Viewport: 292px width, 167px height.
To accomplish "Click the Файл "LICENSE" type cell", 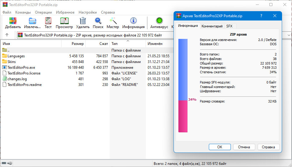I will pos(124,73).
